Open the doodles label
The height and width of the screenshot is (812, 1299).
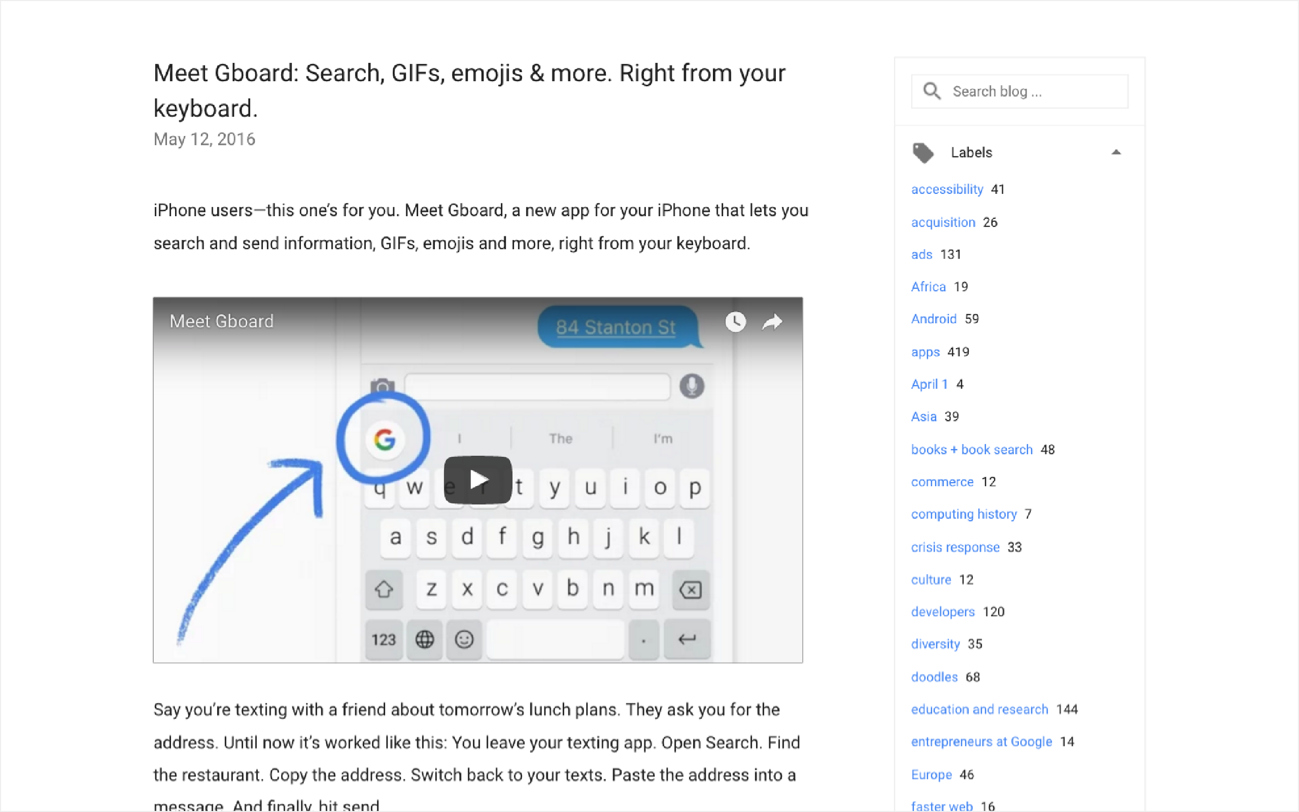(x=934, y=677)
